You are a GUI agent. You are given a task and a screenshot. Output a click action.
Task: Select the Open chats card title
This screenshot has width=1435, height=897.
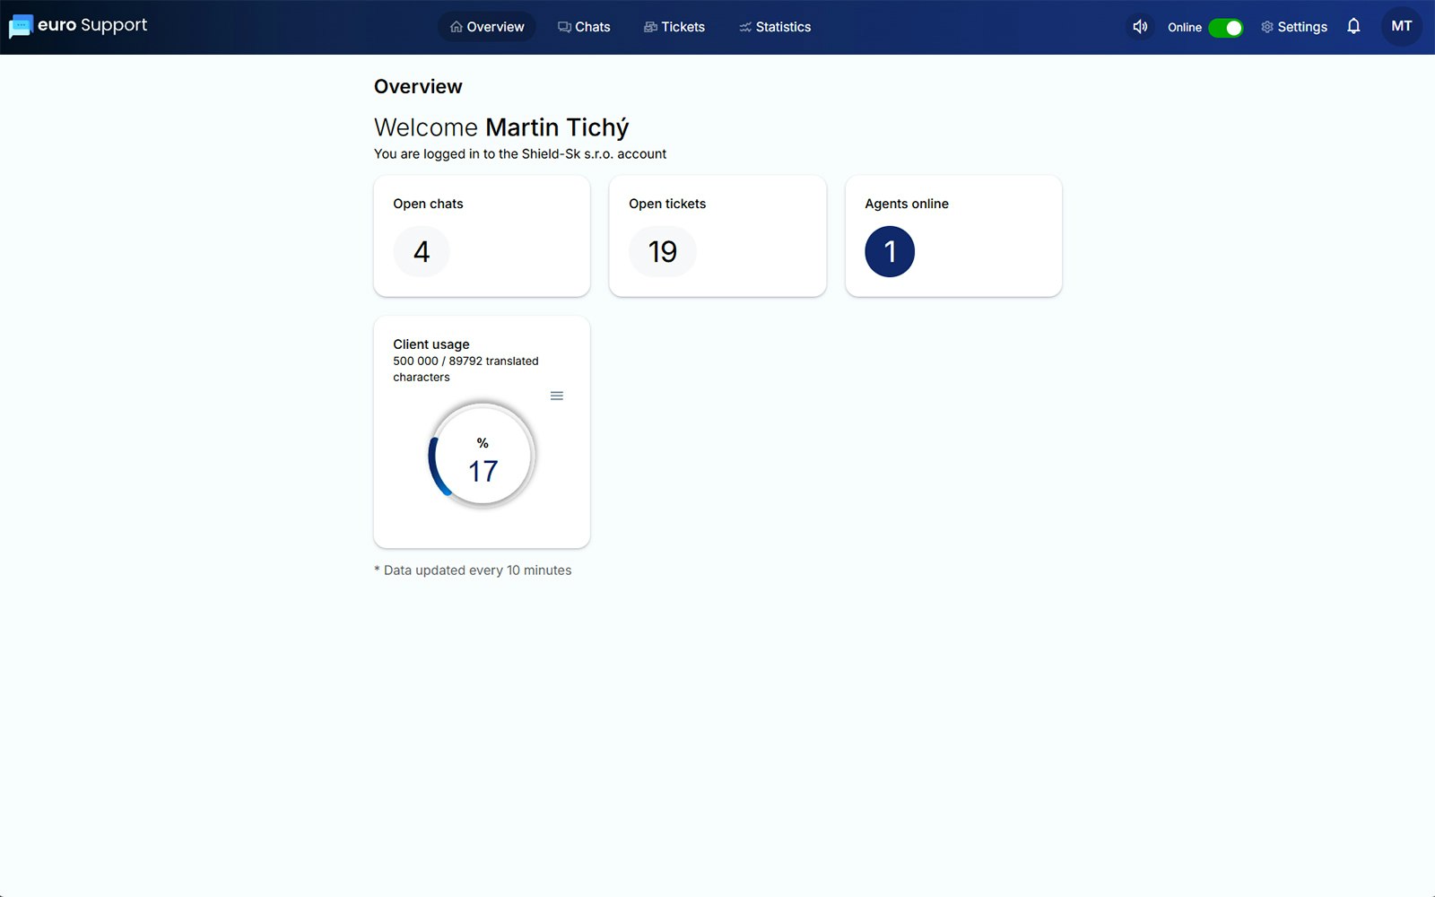[428, 204]
